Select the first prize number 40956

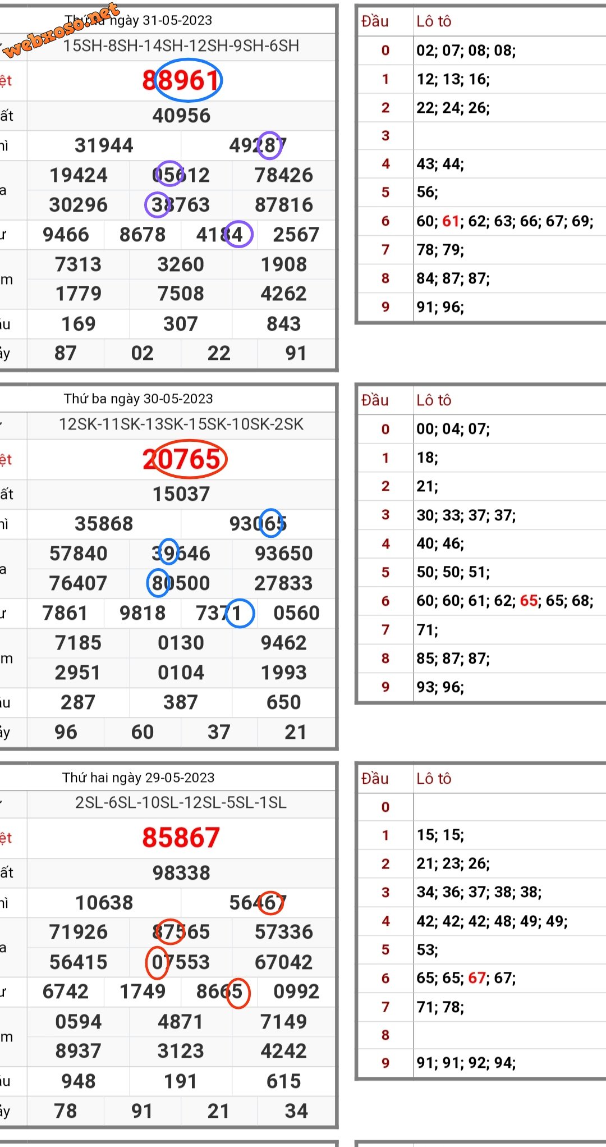(x=181, y=116)
